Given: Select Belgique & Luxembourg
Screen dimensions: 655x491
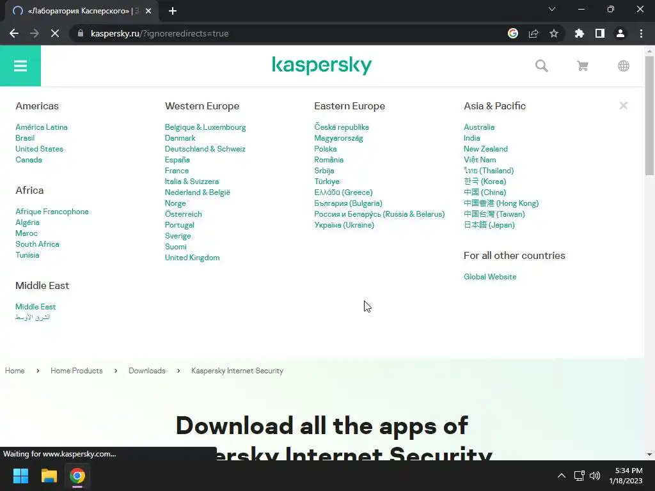Looking at the screenshot, I should click(x=205, y=127).
